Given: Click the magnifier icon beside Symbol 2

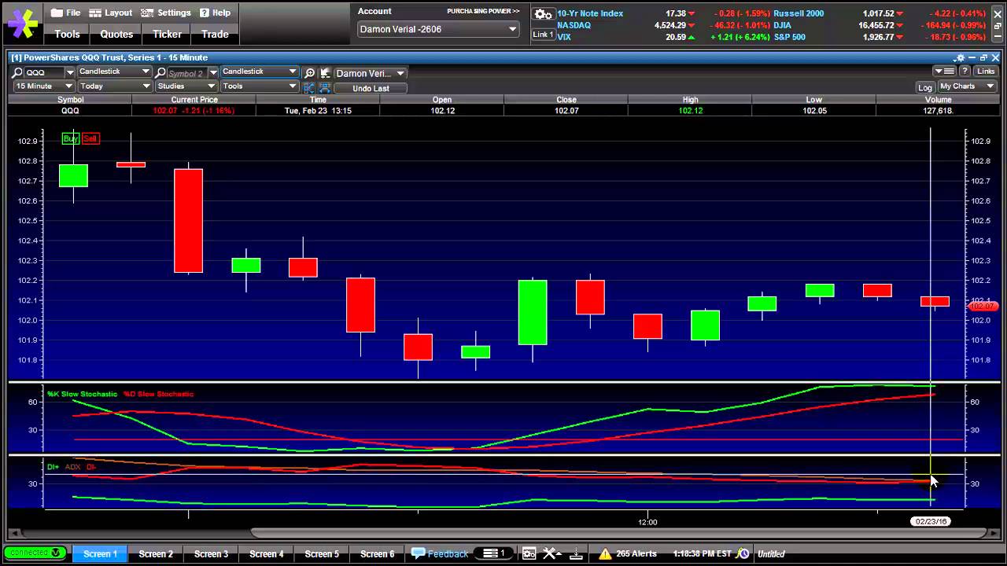Looking at the screenshot, I should 160,72.
